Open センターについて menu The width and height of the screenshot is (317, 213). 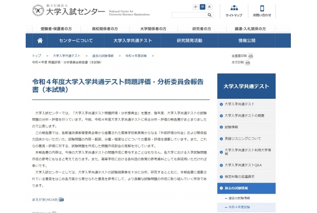point(76,41)
